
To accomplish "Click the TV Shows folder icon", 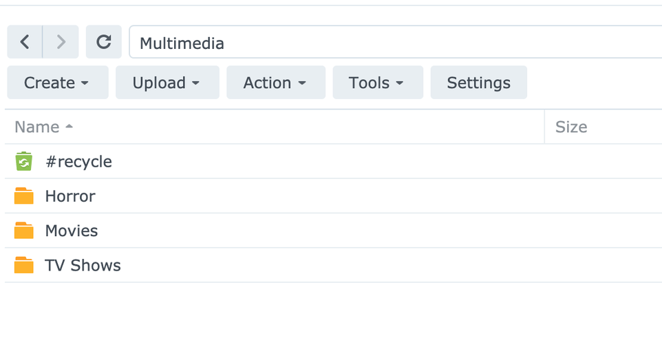I will [x=24, y=265].
